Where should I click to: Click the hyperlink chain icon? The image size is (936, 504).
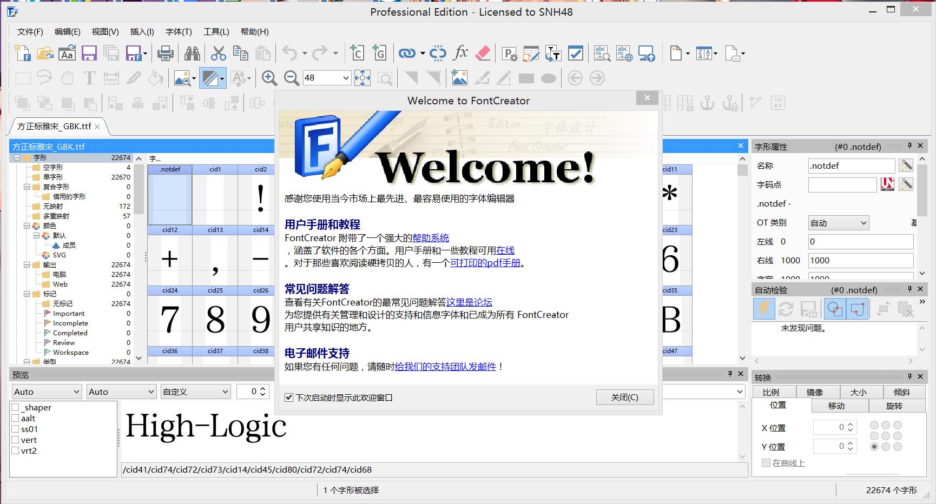[407, 53]
